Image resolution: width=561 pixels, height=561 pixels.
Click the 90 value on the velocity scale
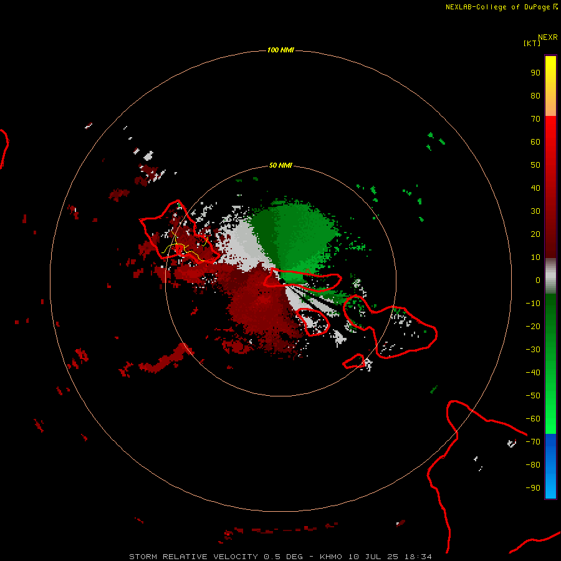pyautogui.click(x=535, y=73)
